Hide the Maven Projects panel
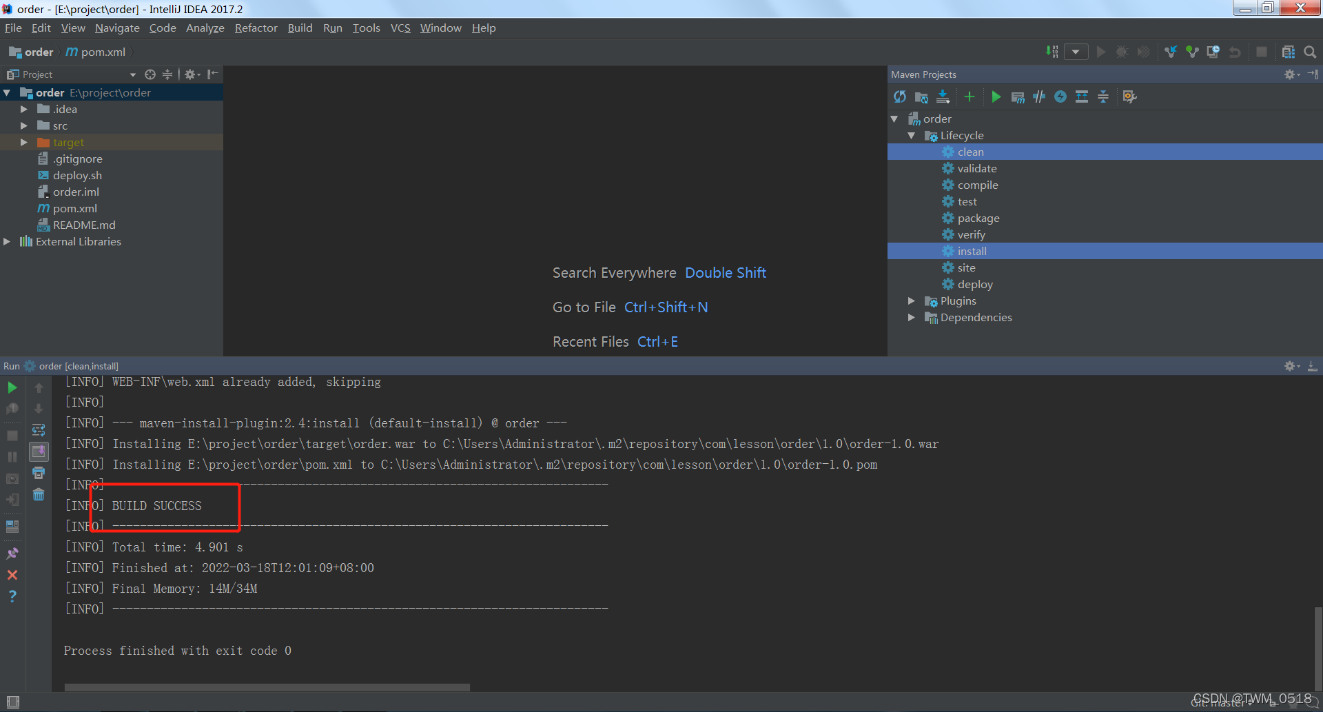Image resolution: width=1323 pixels, height=712 pixels. click(x=1313, y=74)
